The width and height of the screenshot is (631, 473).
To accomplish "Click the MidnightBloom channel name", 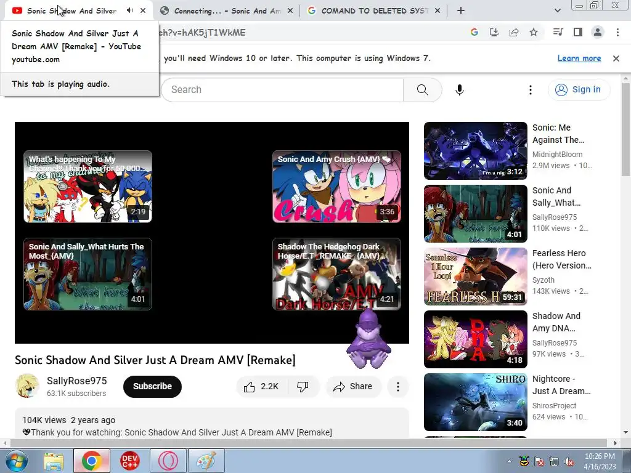I will (x=557, y=155).
